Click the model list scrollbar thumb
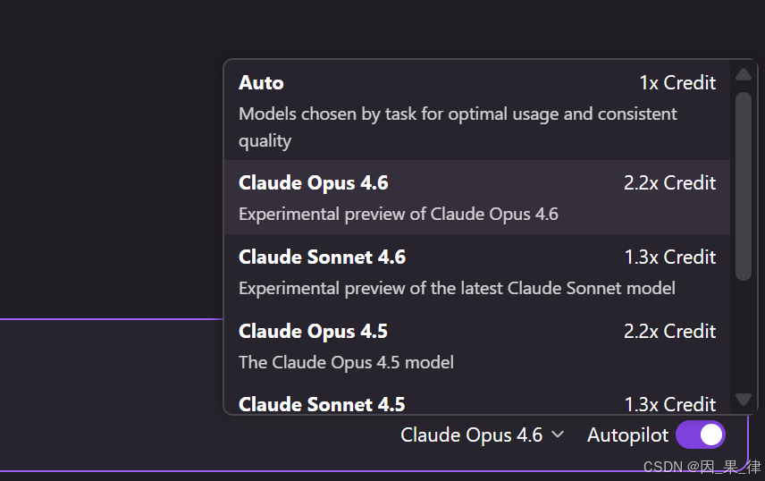This screenshot has height=481, width=765. coord(744,186)
